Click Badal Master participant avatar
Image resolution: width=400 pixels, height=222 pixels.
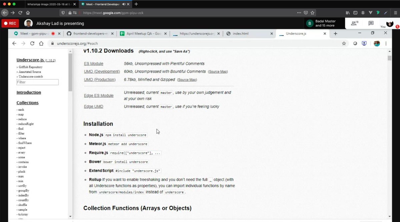(x=310, y=23)
